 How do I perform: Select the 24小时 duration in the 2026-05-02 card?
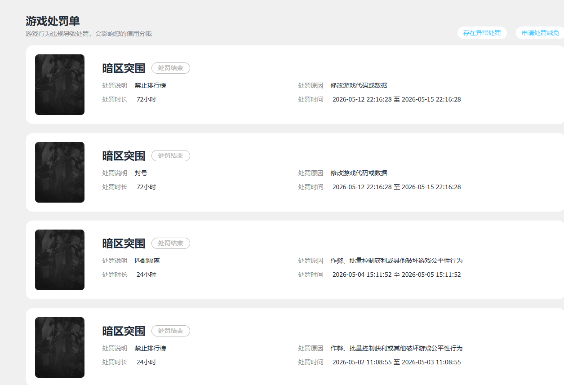[x=146, y=362]
